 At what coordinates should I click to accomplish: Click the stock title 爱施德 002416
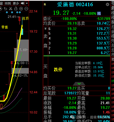[x=75, y=4]
